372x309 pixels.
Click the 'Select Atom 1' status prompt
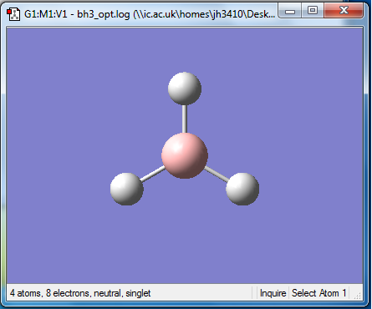[x=318, y=293]
